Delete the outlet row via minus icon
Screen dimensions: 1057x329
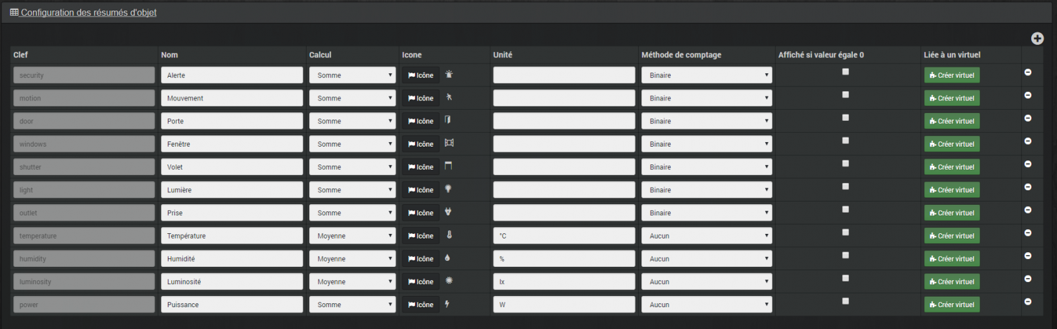[x=1028, y=210]
